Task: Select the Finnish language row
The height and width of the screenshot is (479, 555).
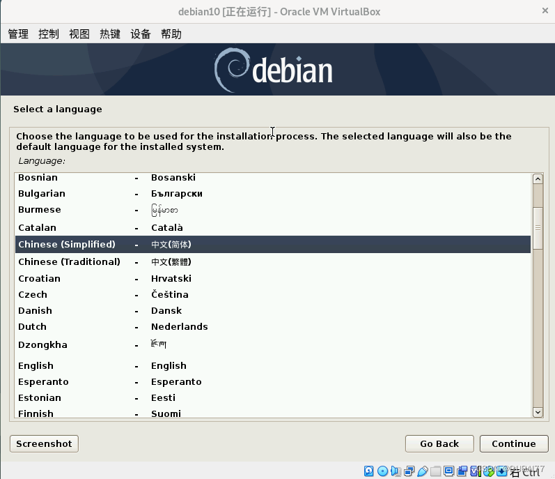Action: point(272,413)
